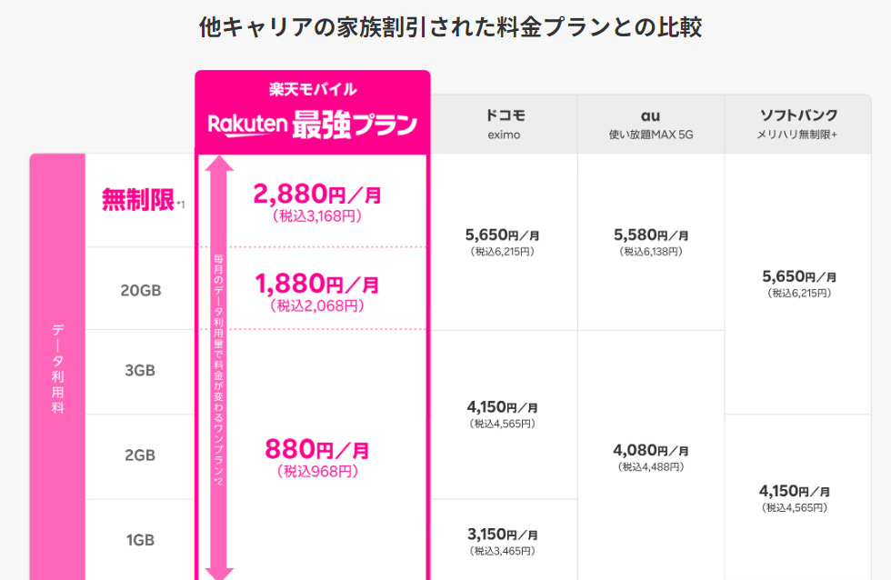Viewport: 891px width, 580px height.
Task: Click the 他キャリアの家族割引 comparison heading
Action: [x=451, y=26]
